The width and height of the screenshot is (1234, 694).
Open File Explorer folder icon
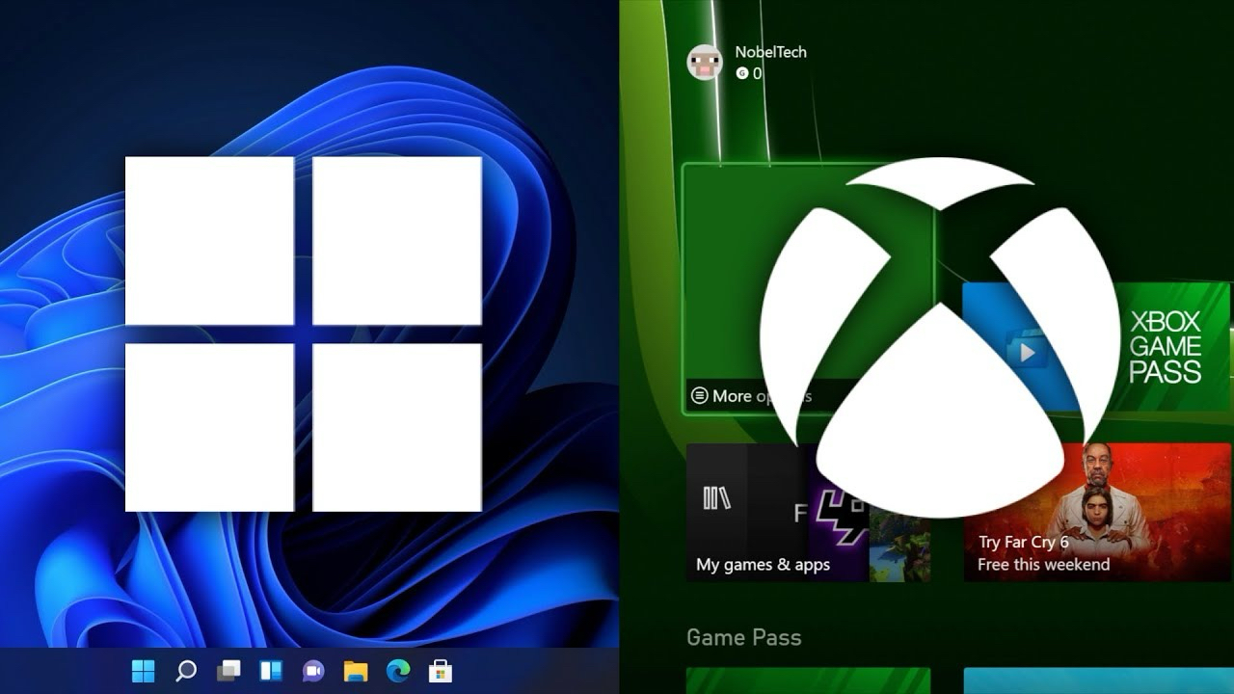[x=356, y=671]
